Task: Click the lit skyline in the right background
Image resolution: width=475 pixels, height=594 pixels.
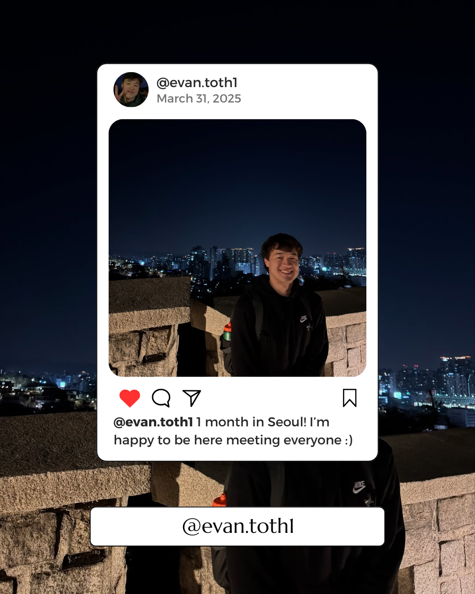Action: click(x=427, y=382)
